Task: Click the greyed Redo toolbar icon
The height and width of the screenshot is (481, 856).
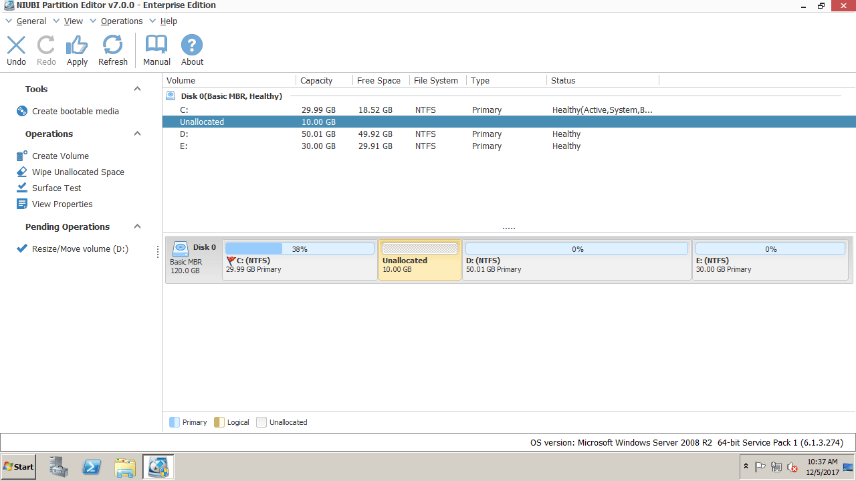Action: pos(46,45)
